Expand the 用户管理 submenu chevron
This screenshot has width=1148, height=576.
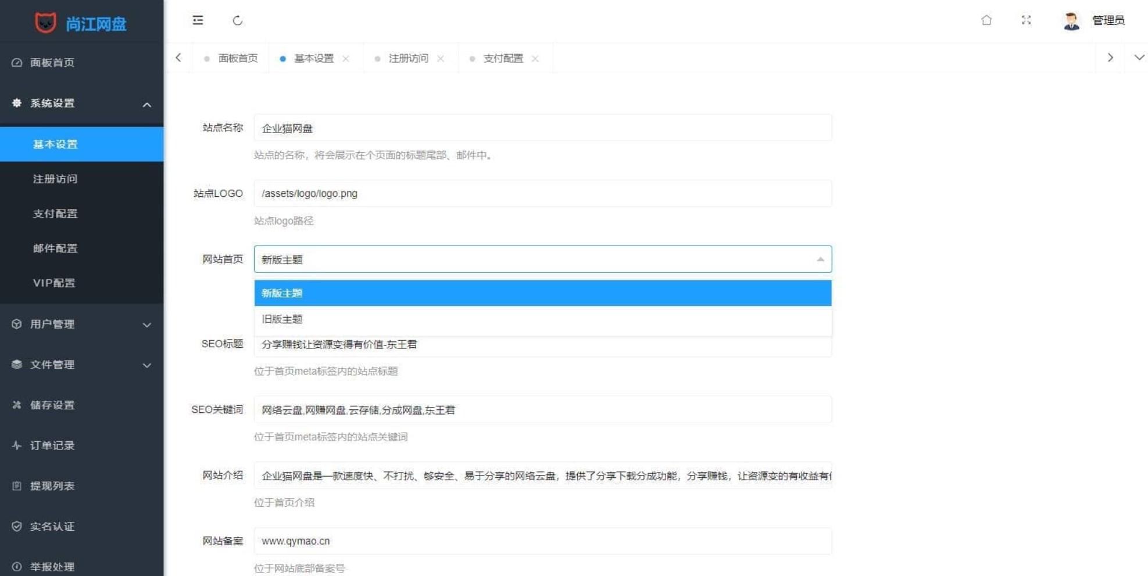point(147,325)
